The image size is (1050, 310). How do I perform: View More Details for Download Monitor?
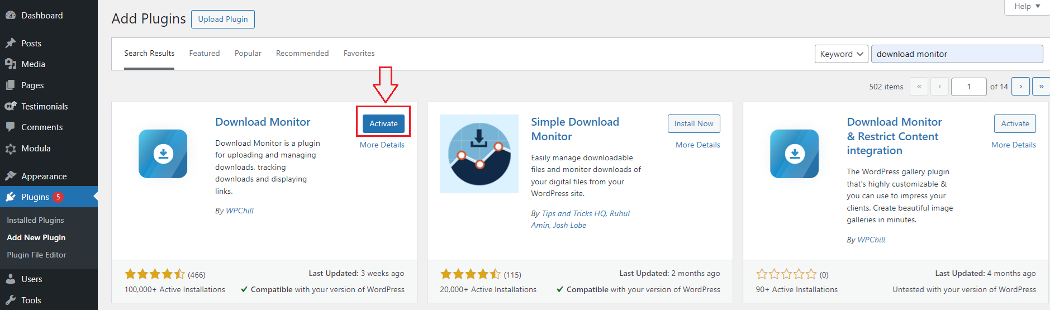pyautogui.click(x=382, y=145)
